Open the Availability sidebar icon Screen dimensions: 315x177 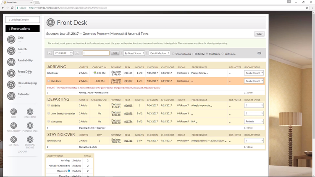11,62
